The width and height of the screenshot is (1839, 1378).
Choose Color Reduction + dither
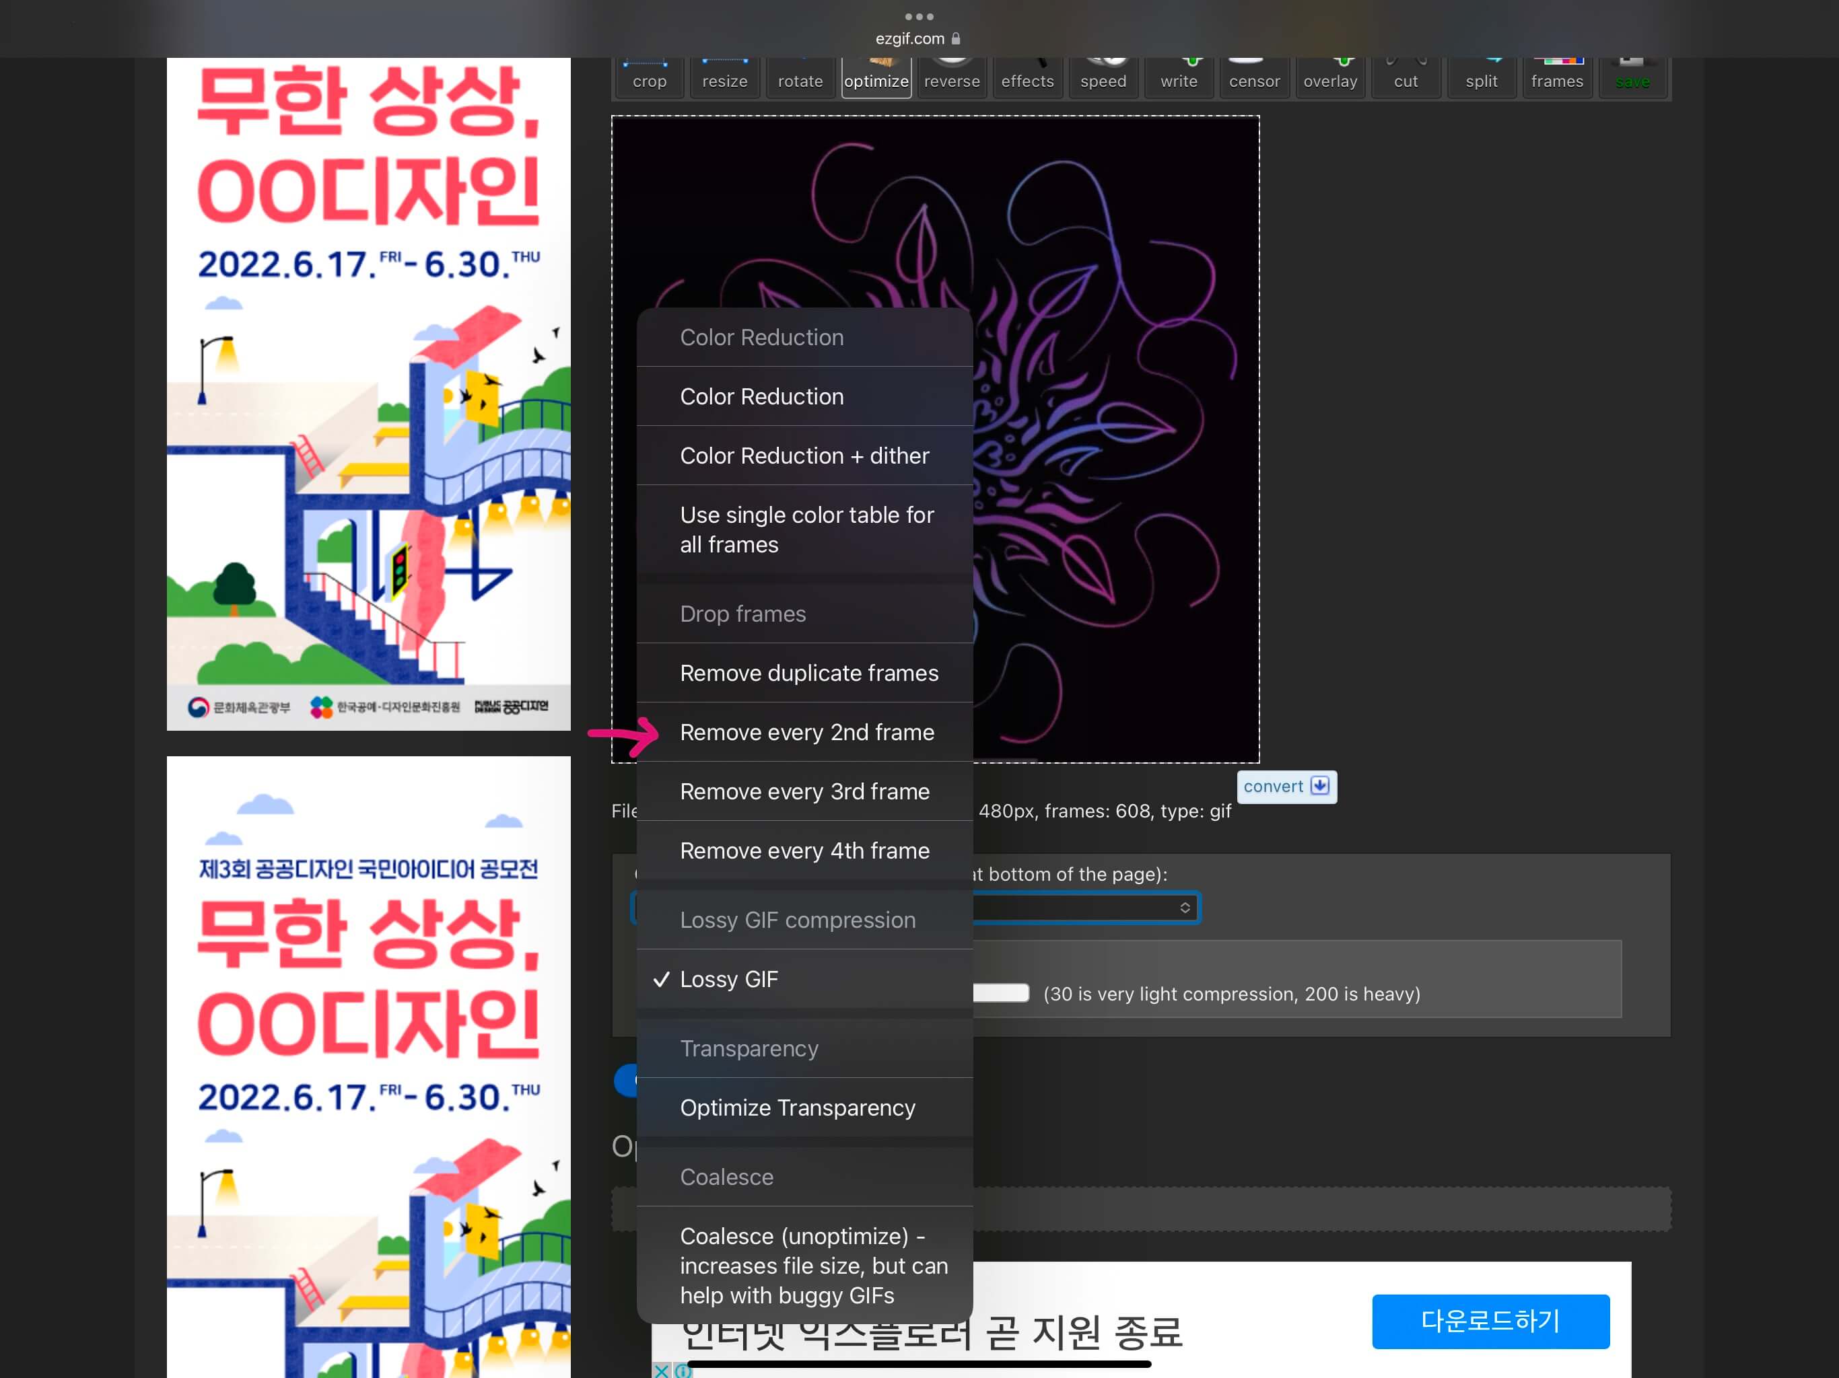pos(805,456)
